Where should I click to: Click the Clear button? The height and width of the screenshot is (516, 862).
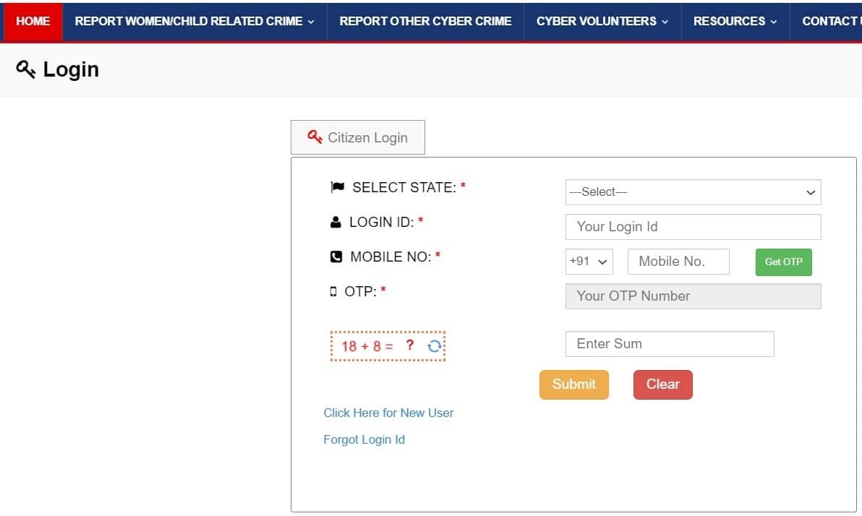pyautogui.click(x=663, y=384)
